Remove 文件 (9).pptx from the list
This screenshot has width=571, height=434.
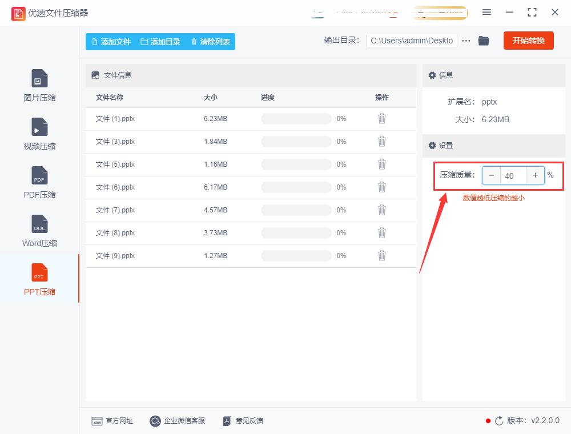coord(381,255)
